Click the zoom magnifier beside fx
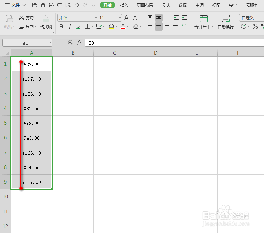 point(71,43)
